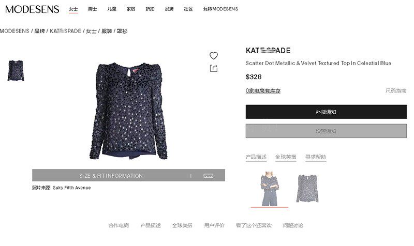Go to 折扣 section in top navigation
The width and height of the screenshot is (414, 246).
pyautogui.click(x=150, y=9)
